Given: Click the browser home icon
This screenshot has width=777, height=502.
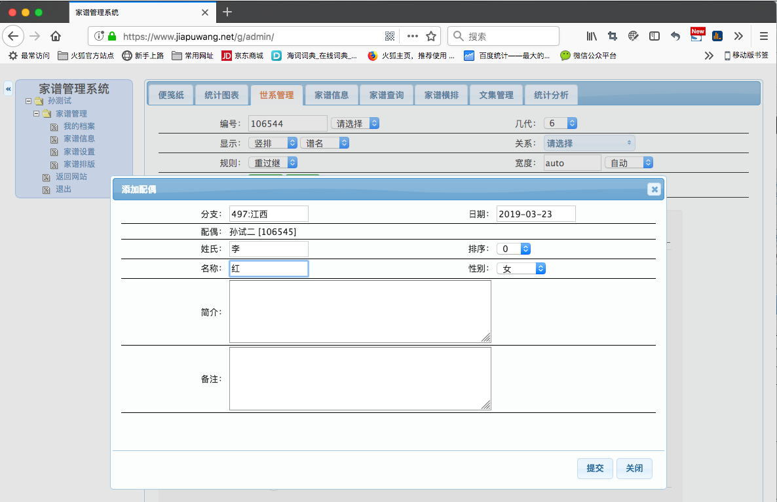Looking at the screenshot, I should click(x=56, y=36).
